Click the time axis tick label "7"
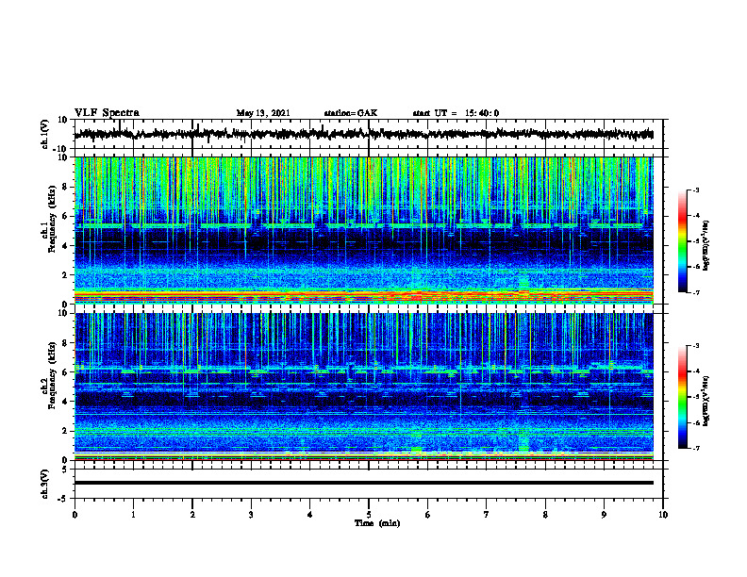The image size is (747, 577). tap(487, 515)
